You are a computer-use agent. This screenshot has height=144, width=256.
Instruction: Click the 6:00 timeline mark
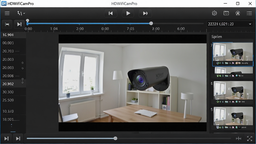coord(181,29)
